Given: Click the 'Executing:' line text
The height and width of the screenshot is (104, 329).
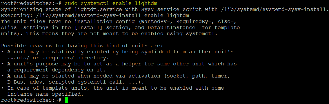Looking at the screenshot, I should pyautogui.click(x=95, y=16).
